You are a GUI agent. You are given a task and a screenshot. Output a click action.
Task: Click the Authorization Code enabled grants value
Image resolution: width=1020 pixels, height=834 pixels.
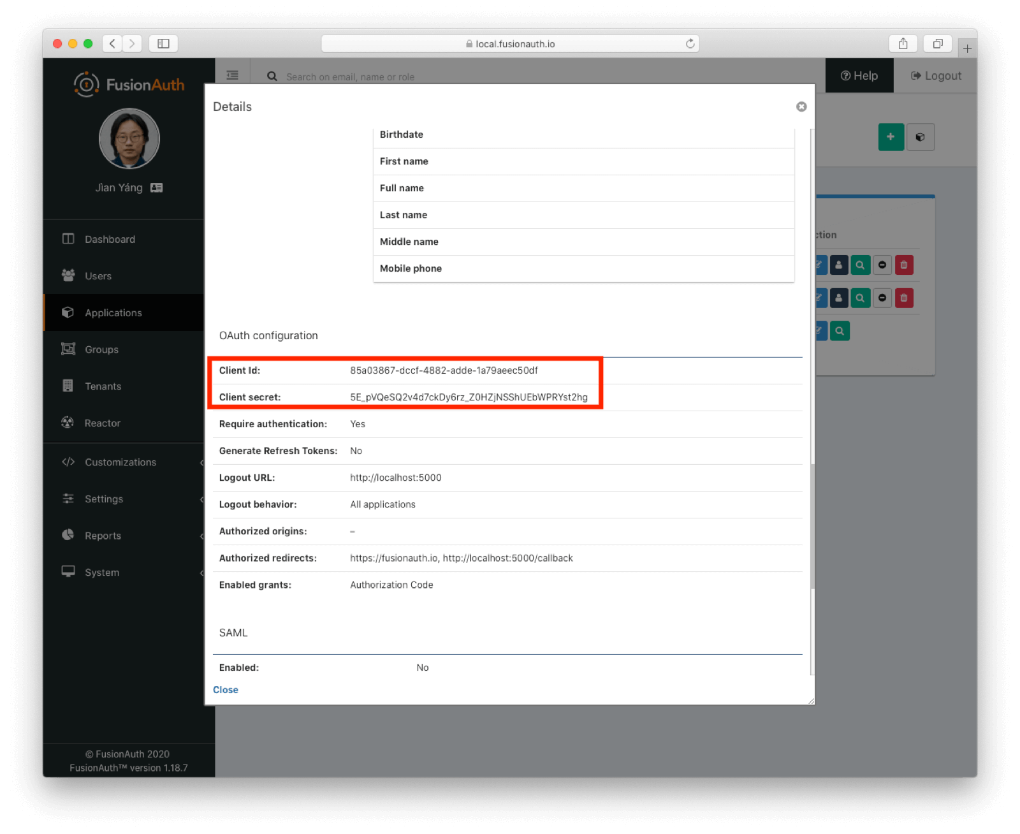(x=391, y=585)
